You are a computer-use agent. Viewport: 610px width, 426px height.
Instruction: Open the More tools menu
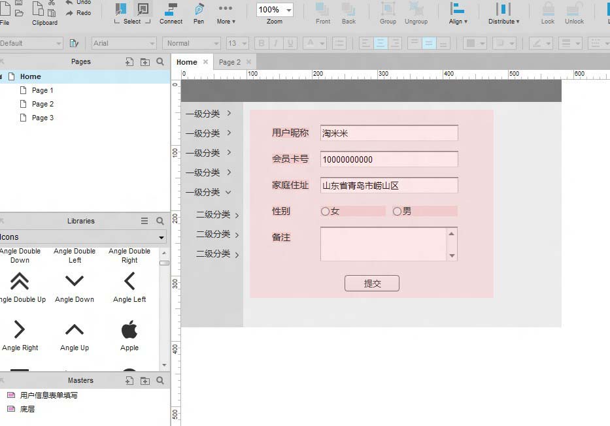point(226,14)
